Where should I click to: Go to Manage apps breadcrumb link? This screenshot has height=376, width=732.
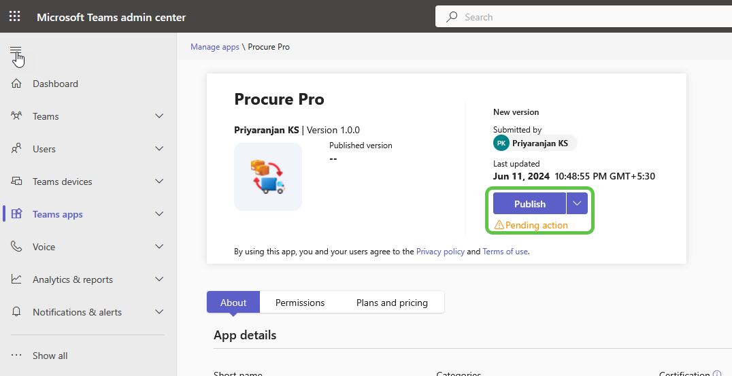215,47
